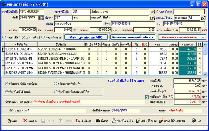Click ดึงจากสูตรคำนวณ ABC button
This screenshot has height=131, width=209.
[86, 37]
